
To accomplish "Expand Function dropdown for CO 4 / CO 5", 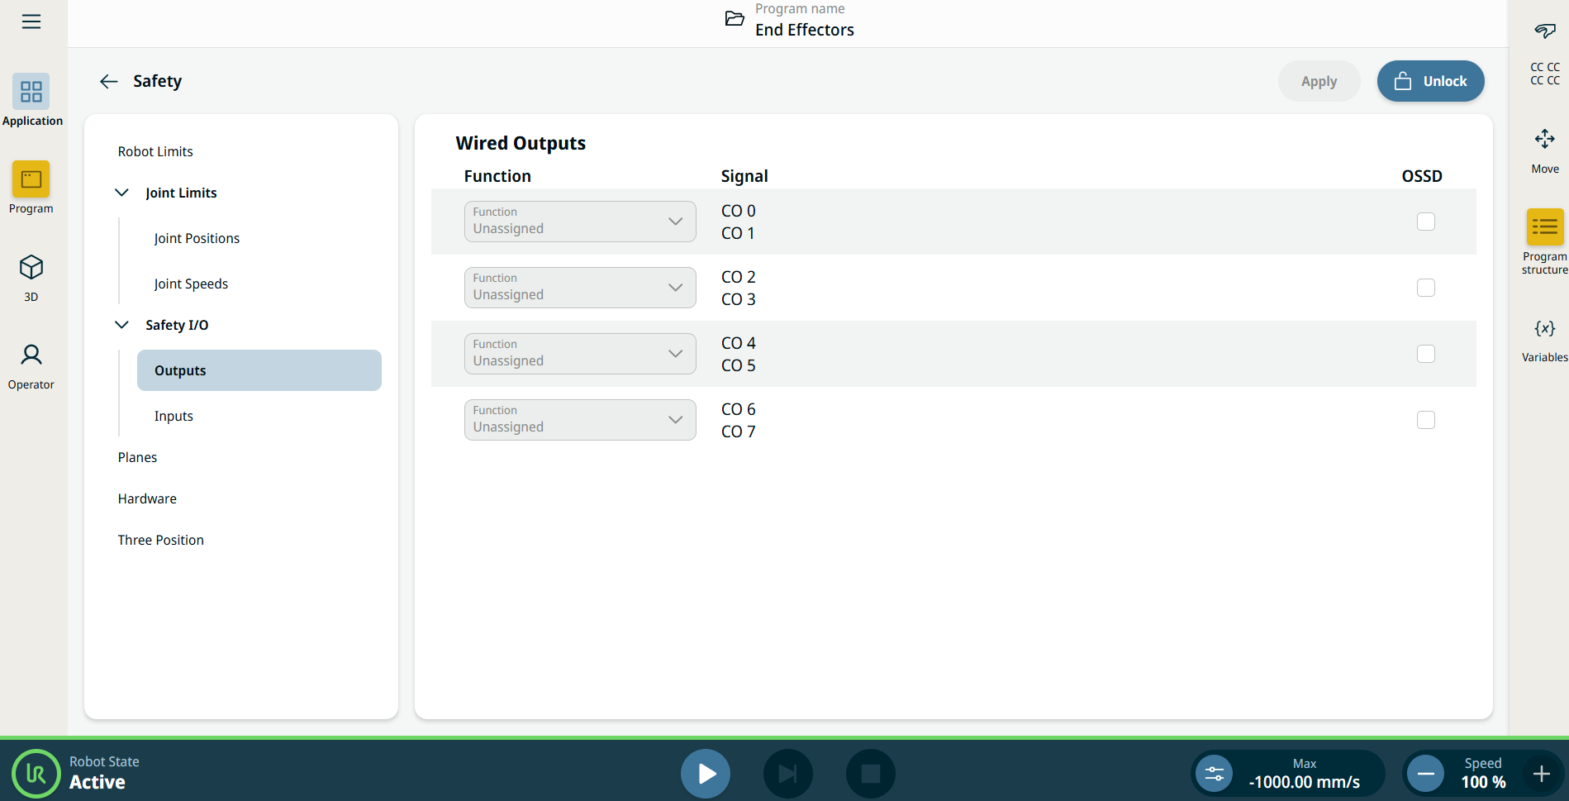I will [579, 354].
